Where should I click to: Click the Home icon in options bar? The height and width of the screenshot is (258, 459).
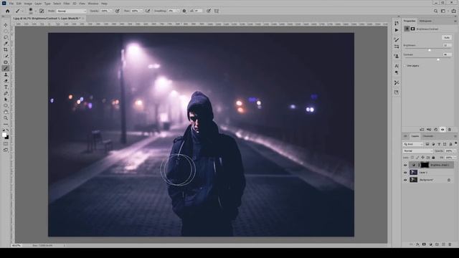pyautogui.click(x=8, y=11)
